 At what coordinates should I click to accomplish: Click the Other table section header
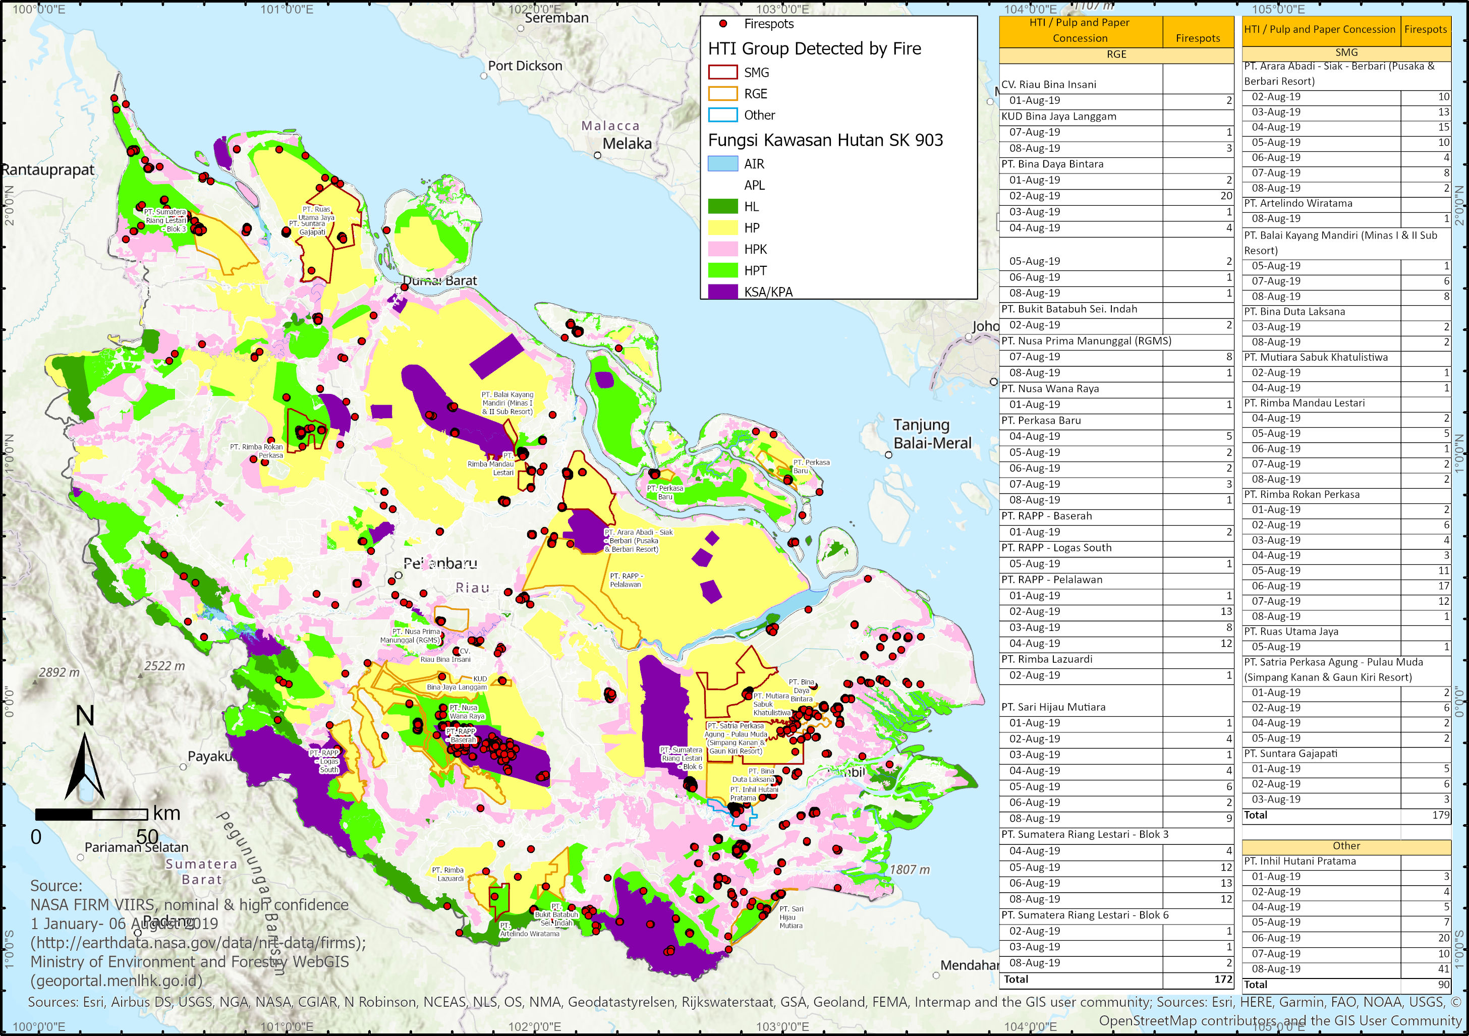[1346, 845]
